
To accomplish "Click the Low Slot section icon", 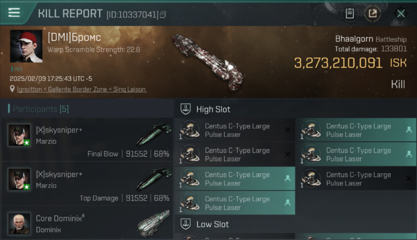I will click(186, 224).
